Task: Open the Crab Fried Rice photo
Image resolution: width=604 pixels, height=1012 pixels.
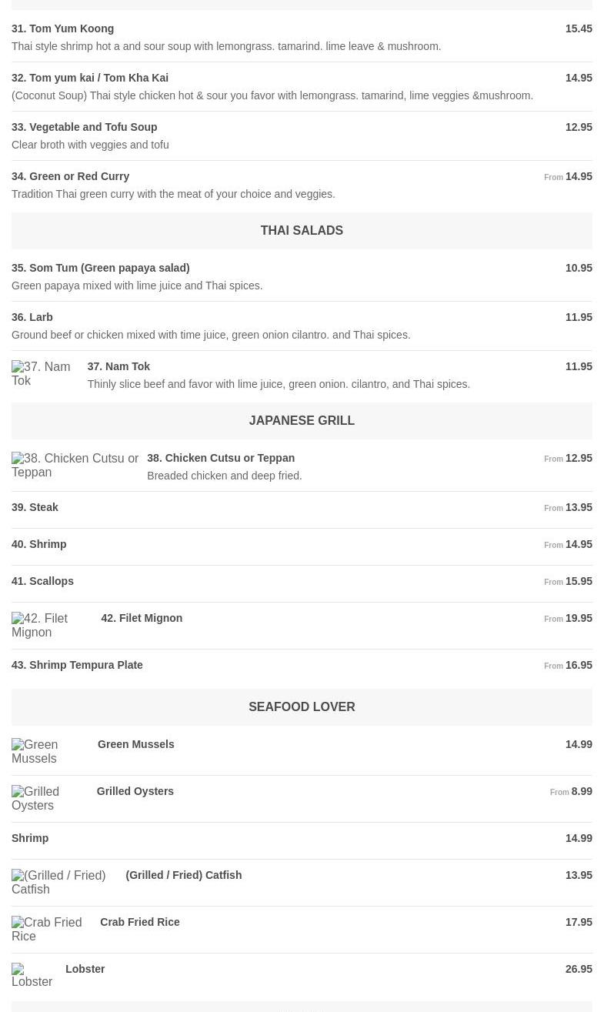Action: click(x=51, y=930)
